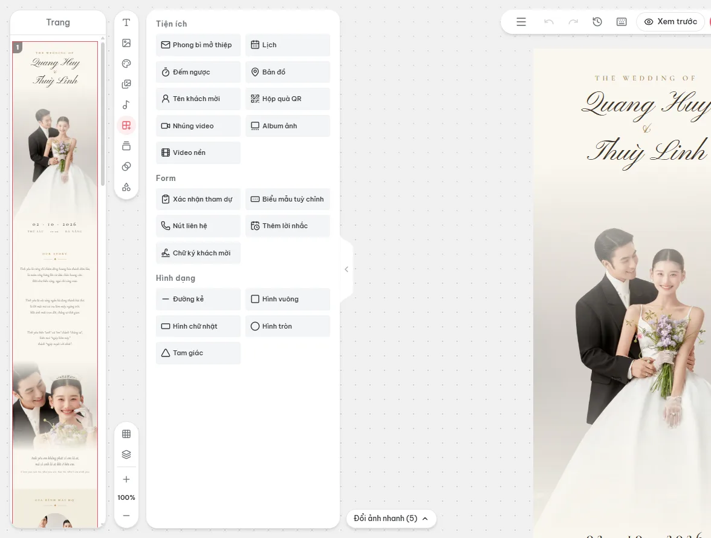Add Hộp quà QR widget
This screenshot has width=711, height=538.
coord(288,99)
